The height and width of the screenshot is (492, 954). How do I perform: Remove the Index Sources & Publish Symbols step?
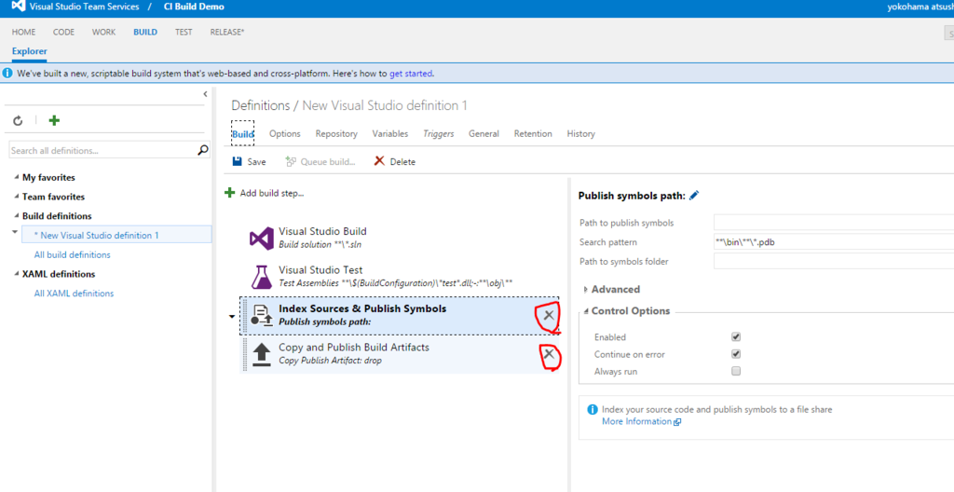549,315
